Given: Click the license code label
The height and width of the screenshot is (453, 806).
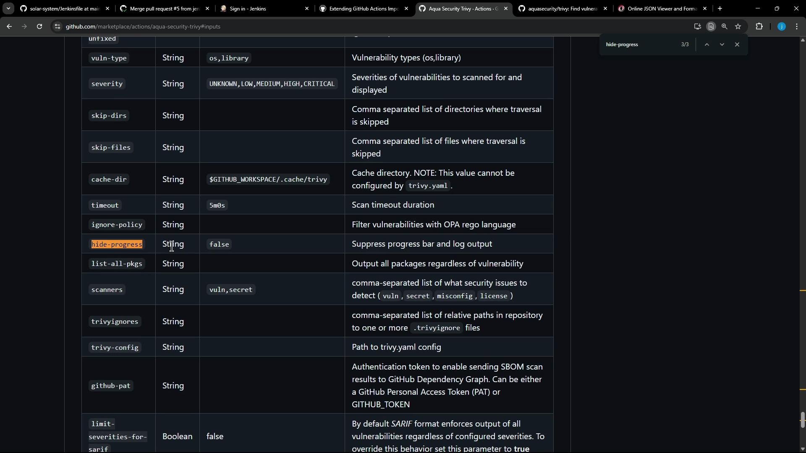Looking at the screenshot, I should click(494, 296).
